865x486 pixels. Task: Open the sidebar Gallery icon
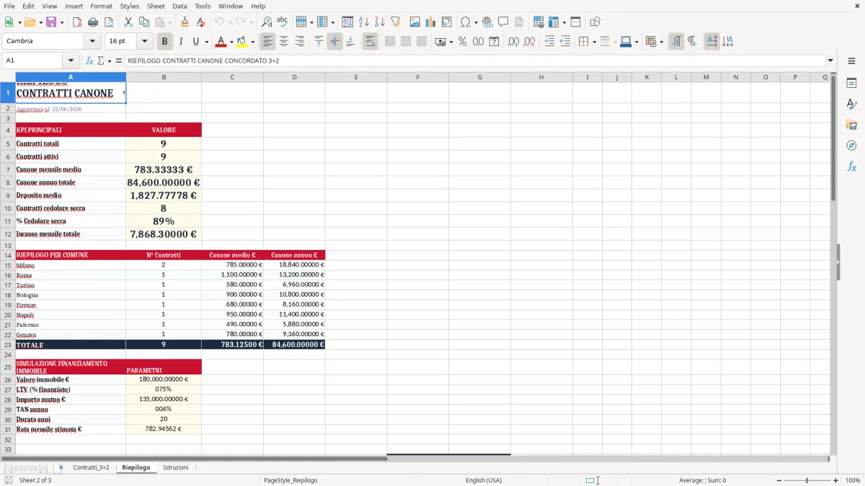coord(851,125)
